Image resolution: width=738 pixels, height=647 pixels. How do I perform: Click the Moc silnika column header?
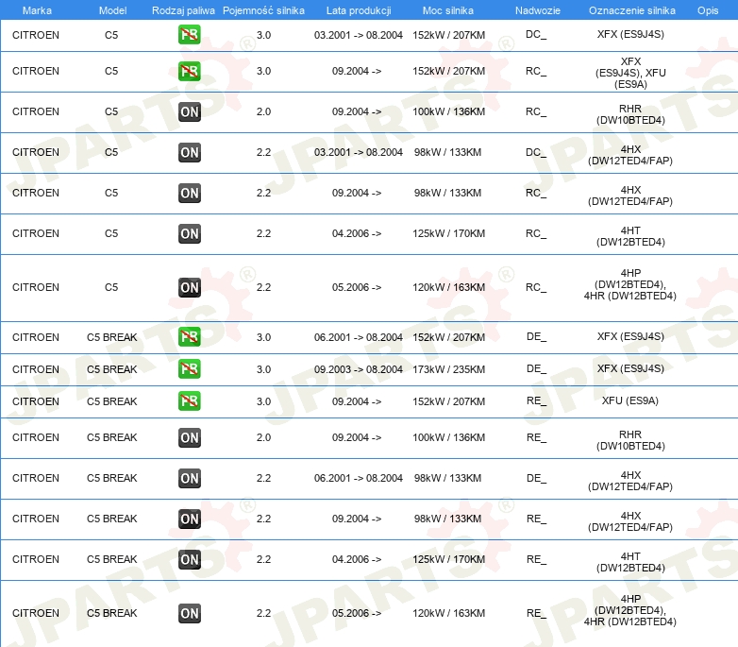tap(448, 10)
